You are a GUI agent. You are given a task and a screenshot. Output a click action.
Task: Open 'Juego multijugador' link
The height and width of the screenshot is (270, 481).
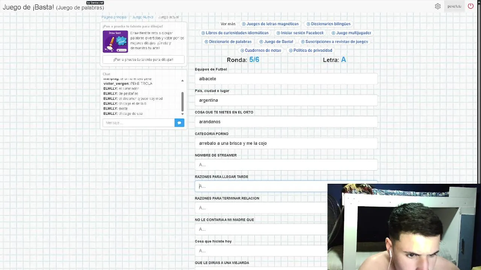351,33
